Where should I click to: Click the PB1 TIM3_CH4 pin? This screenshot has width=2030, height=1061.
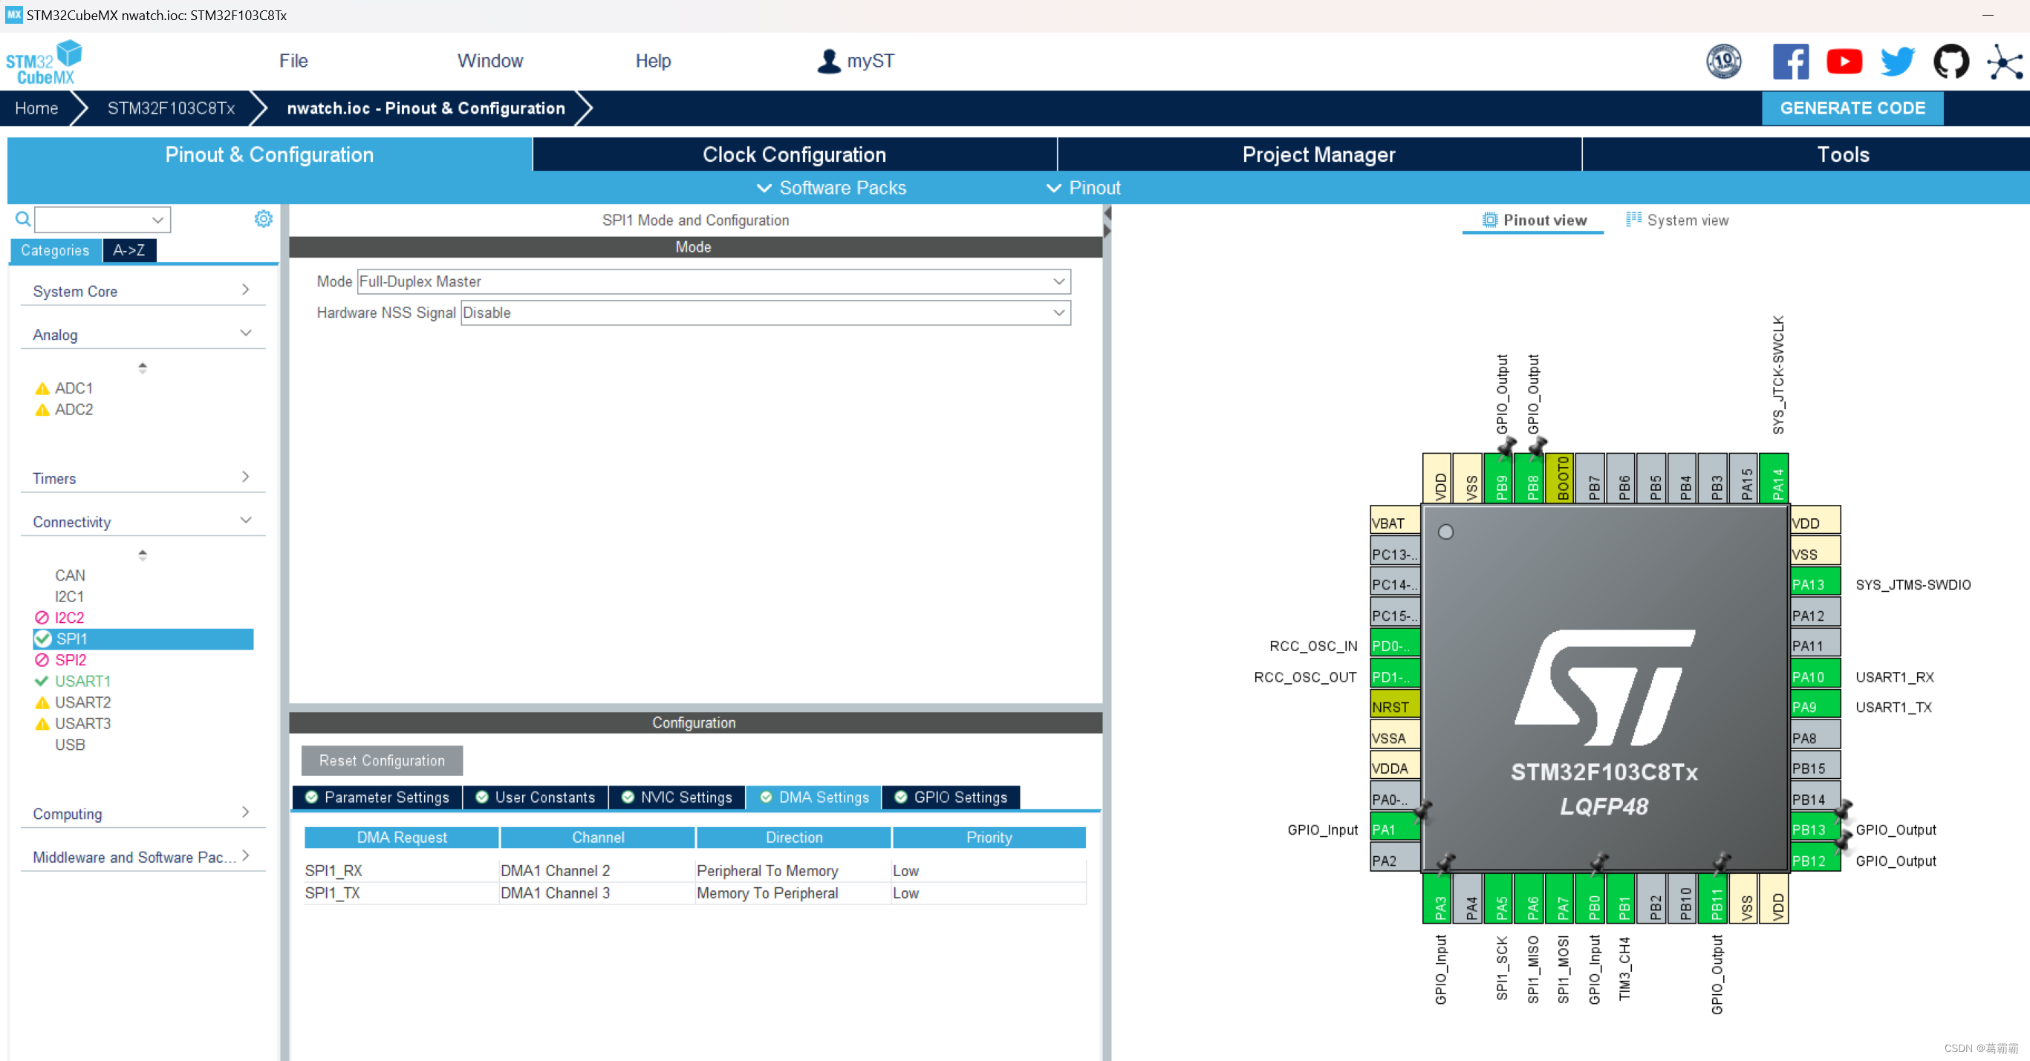tap(1620, 898)
